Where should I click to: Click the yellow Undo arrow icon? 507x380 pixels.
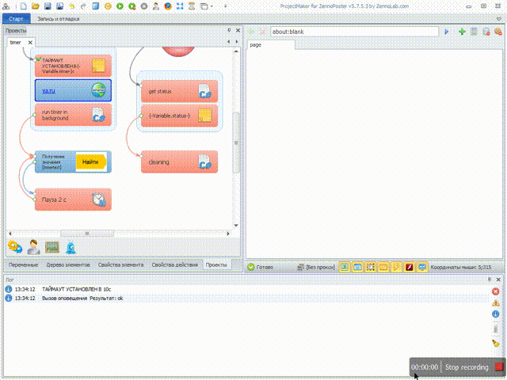pyautogui.click(x=72, y=6)
